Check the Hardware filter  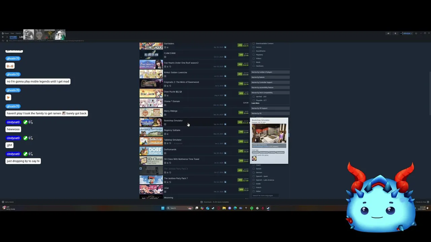point(254,66)
